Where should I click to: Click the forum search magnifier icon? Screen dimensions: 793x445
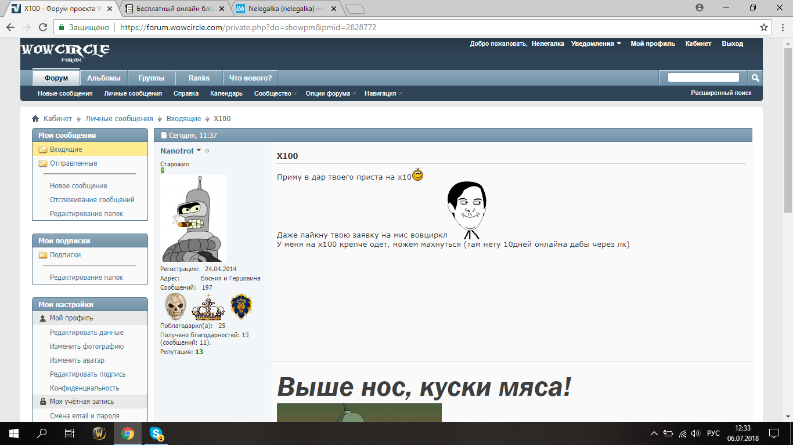click(755, 78)
